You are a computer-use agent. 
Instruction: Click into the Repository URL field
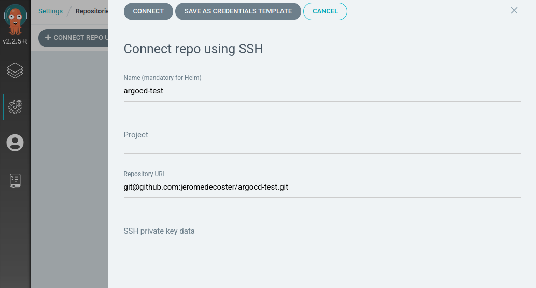click(321, 188)
